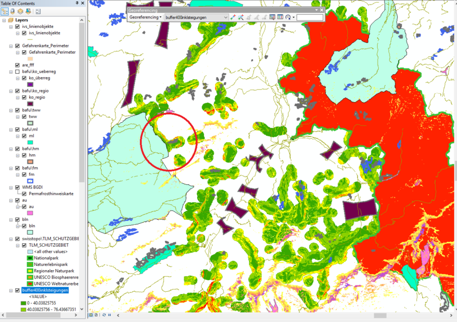Switch to List By Source view
Screen dimensions: 457x322
[13, 11]
